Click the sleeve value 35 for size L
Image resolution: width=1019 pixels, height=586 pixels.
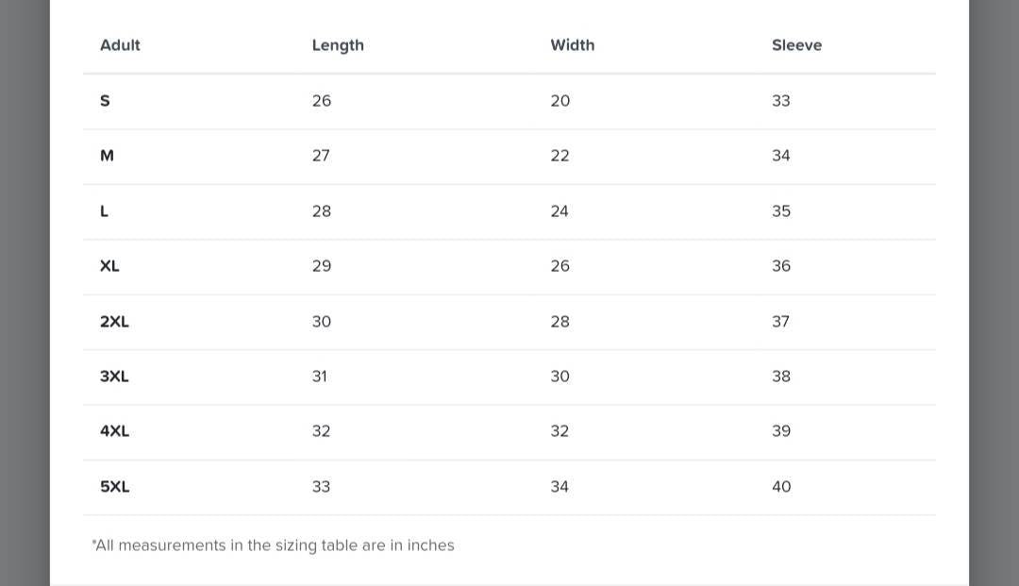point(781,211)
